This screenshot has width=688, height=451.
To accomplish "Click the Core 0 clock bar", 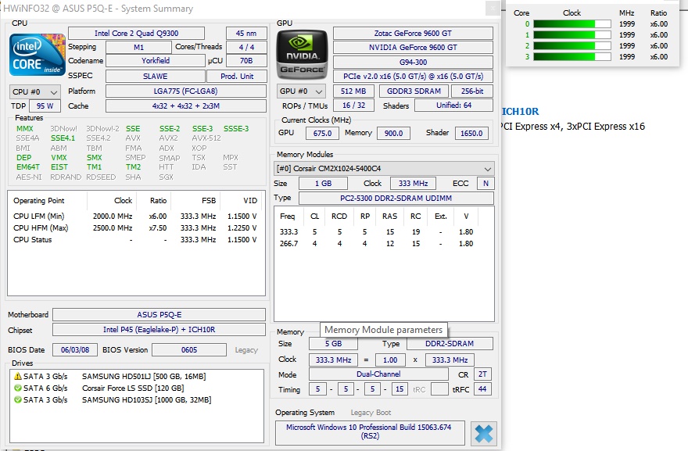I will (x=572, y=24).
